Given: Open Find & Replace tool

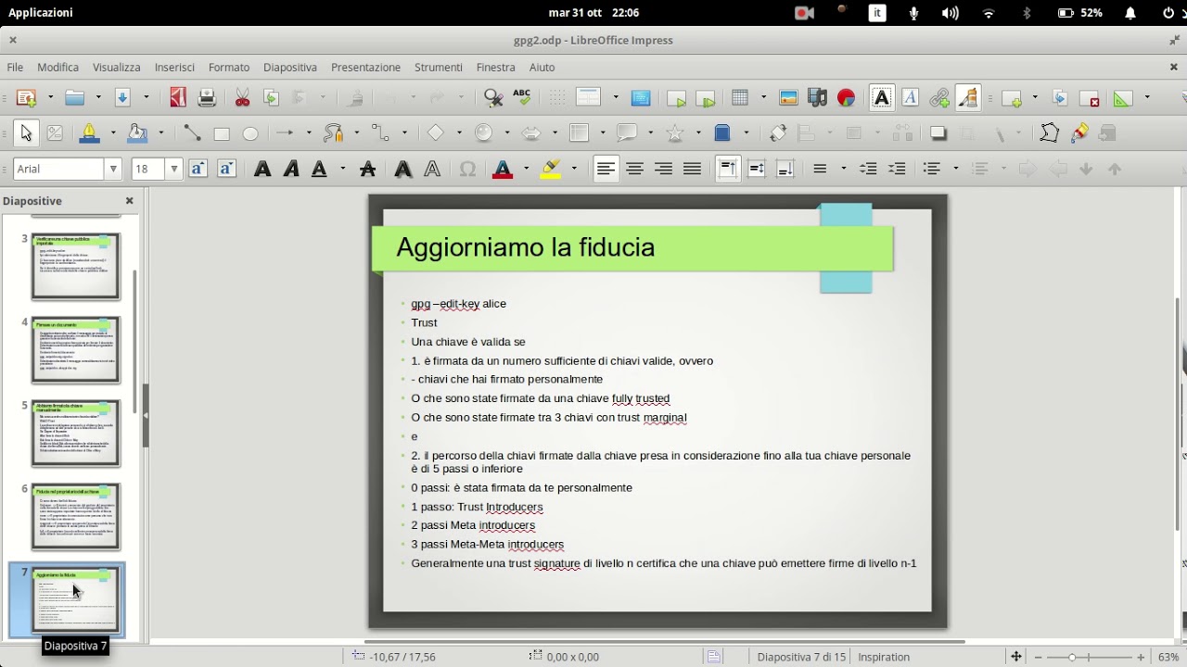Looking at the screenshot, I should (x=493, y=97).
